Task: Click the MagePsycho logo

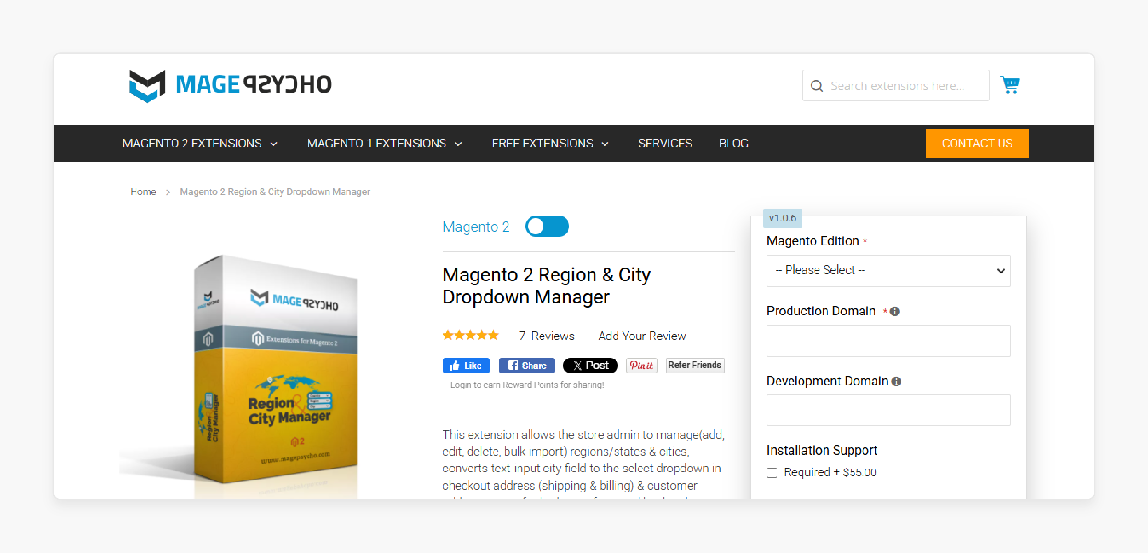Action: [x=230, y=85]
